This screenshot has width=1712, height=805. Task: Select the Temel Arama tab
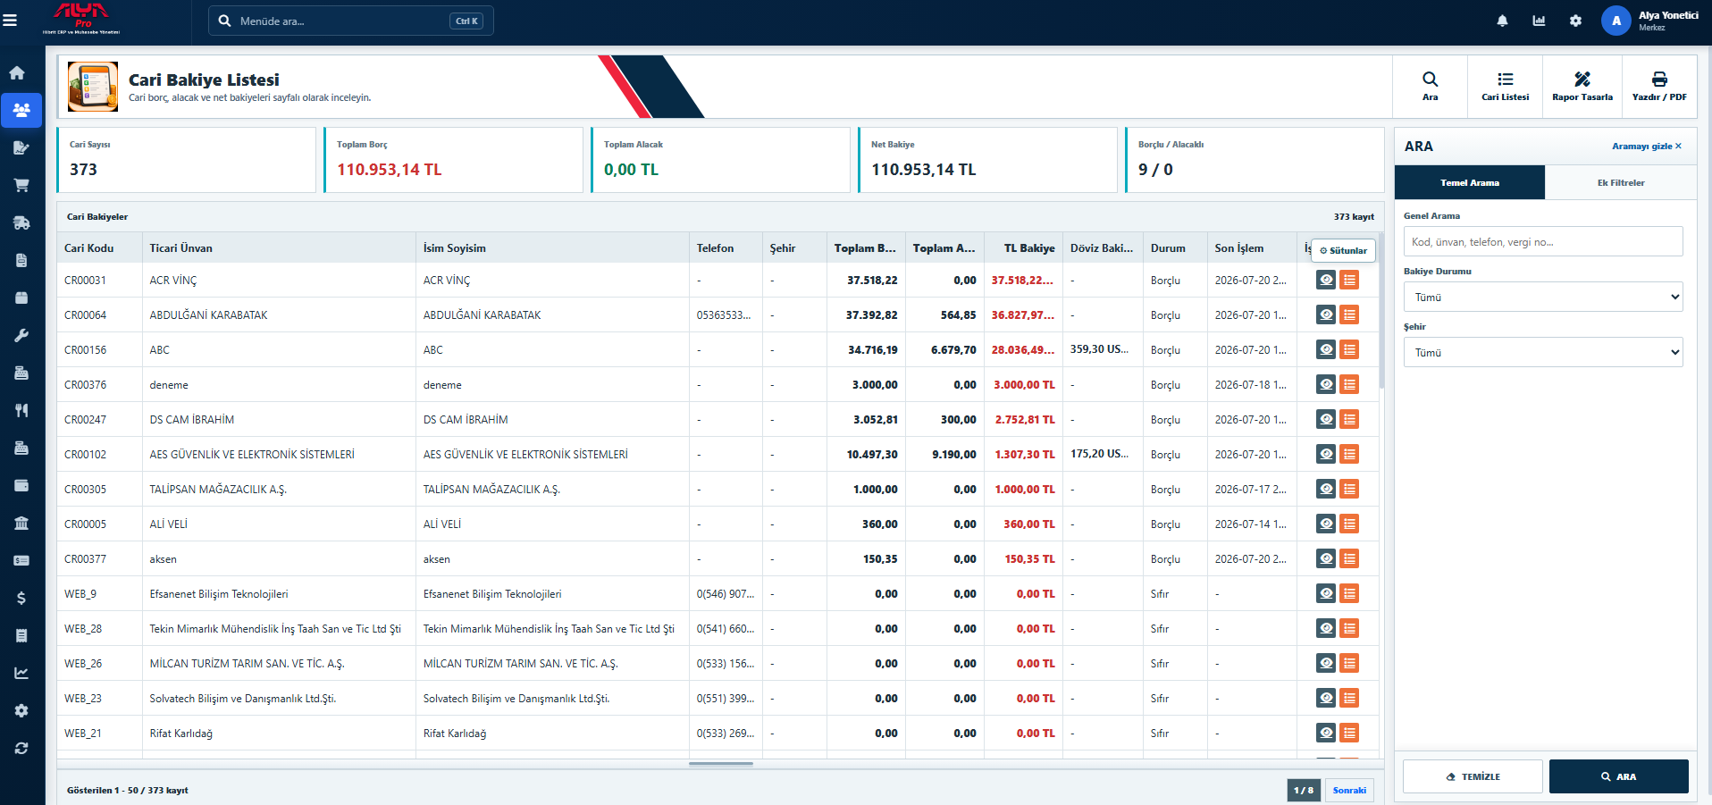coord(1470,182)
